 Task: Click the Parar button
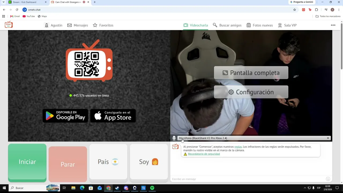68,164
